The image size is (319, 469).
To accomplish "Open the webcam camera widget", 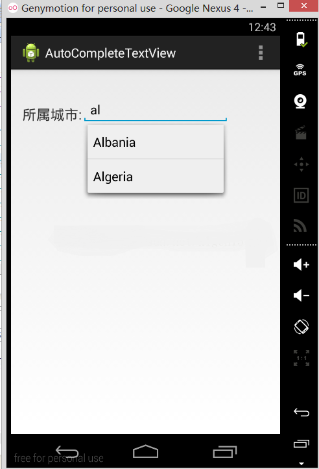I will coord(300,101).
